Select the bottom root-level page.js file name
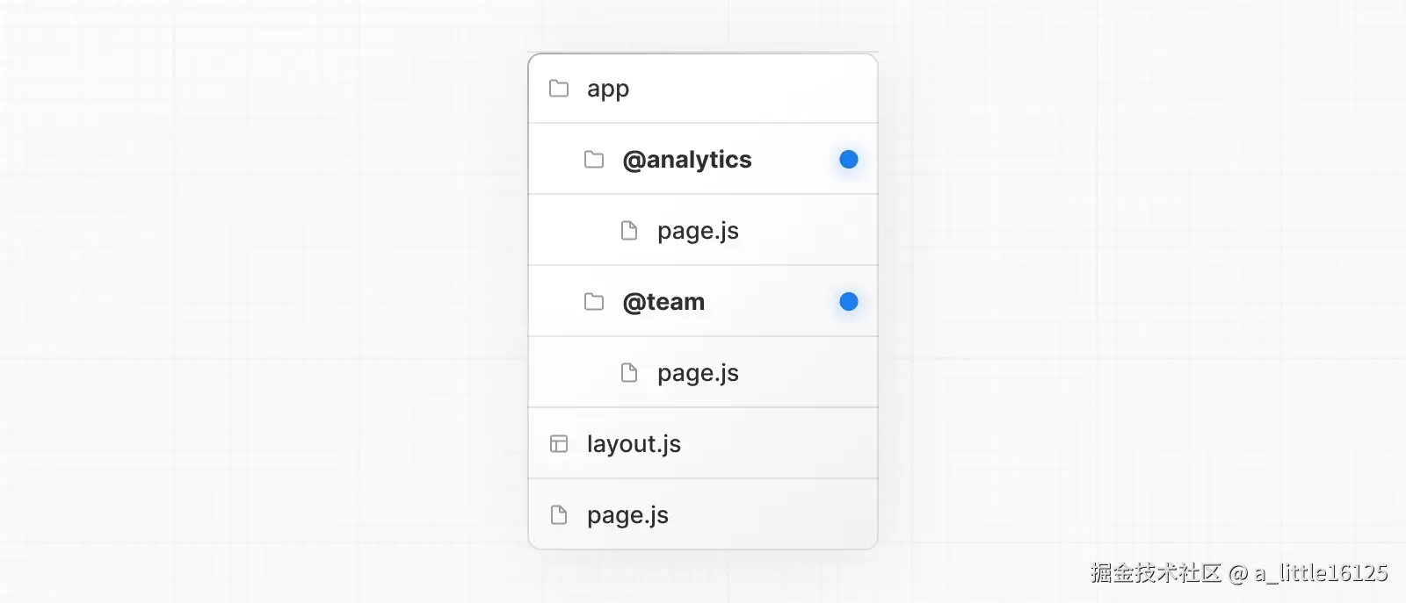This screenshot has width=1406, height=603. (x=627, y=515)
